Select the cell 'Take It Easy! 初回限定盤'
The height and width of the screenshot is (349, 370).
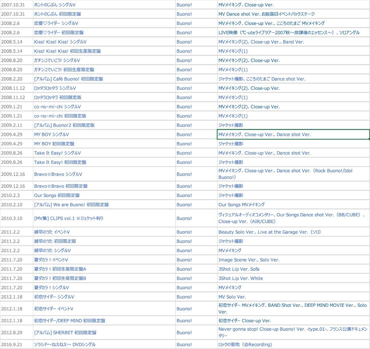[x=104, y=162]
